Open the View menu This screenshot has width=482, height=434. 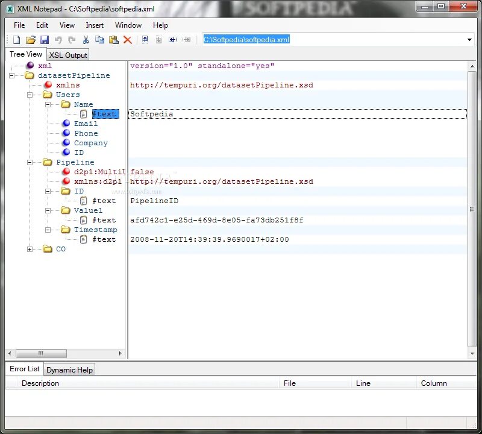tap(67, 25)
